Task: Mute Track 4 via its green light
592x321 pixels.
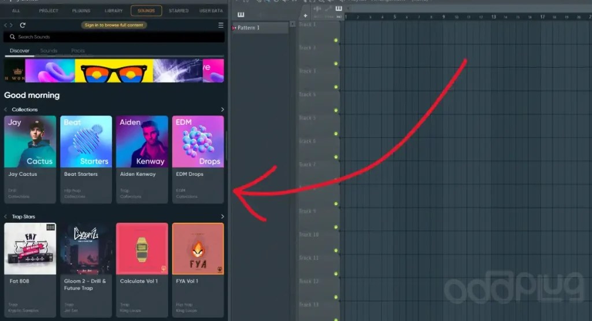Action: pyautogui.click(x=336, y=110)
